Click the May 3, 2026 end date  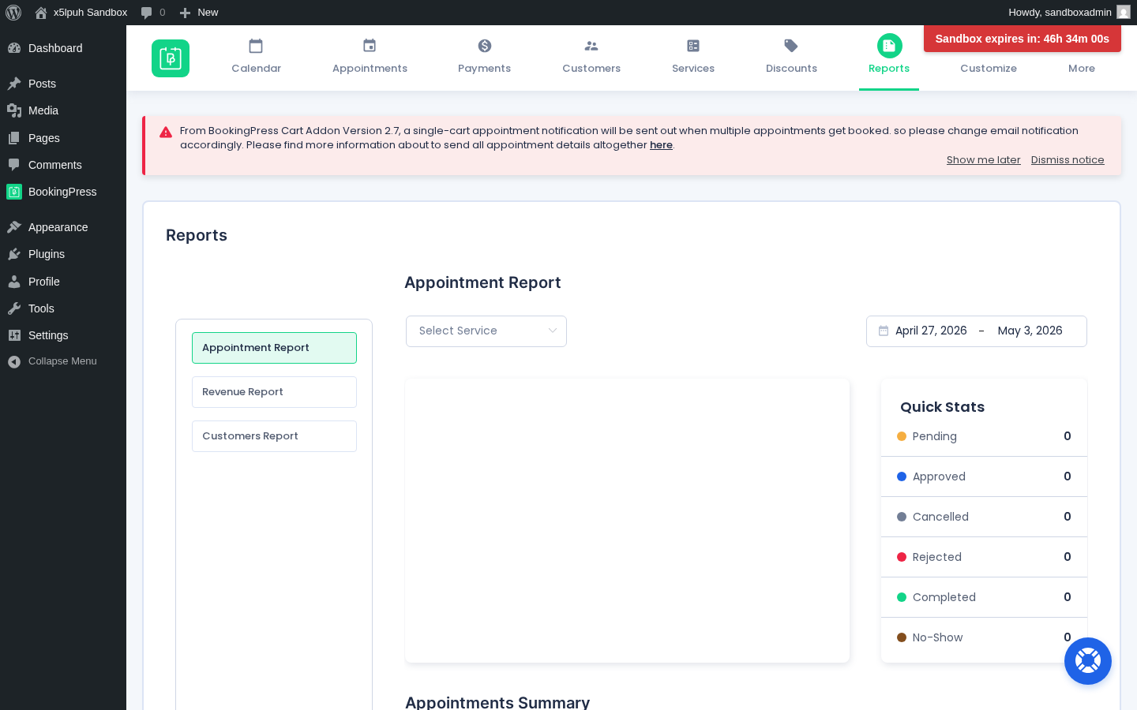pos(1030,331)
